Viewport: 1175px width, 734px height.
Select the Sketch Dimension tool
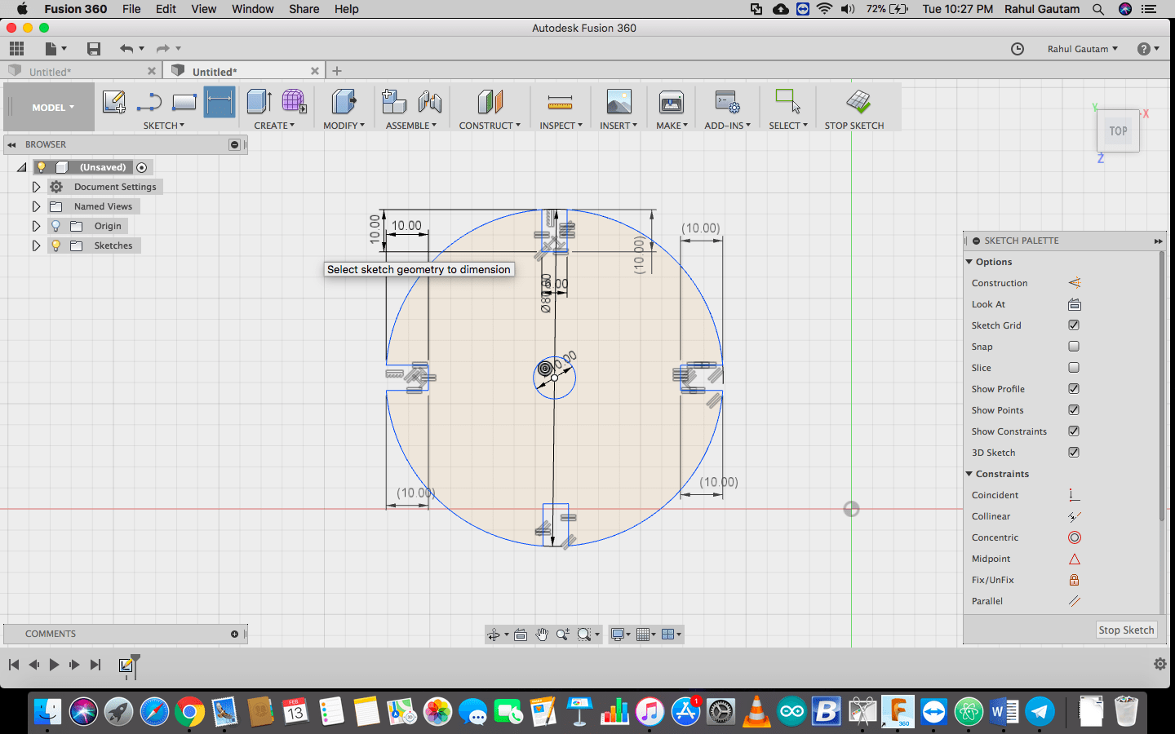pyautogui.click(x=219, y=102)
